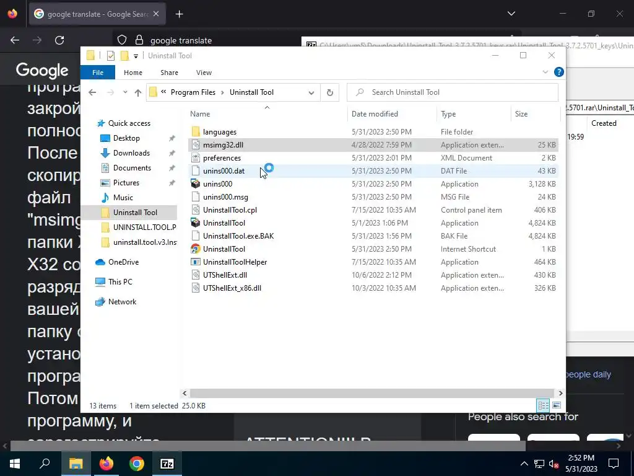The height and width of the screenshot is (476, 634).
Task: Click Program Files in the breadcrumb
Action: coord(193,92)
